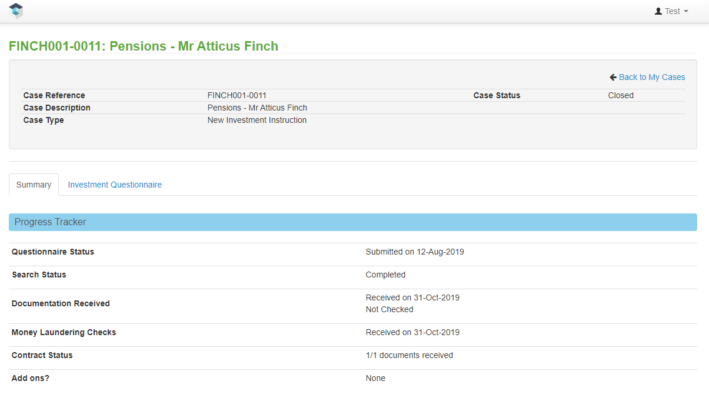Screen dimensions: 709x418
Task: Click the Back to My Cases link
Action: click(651, 77)
